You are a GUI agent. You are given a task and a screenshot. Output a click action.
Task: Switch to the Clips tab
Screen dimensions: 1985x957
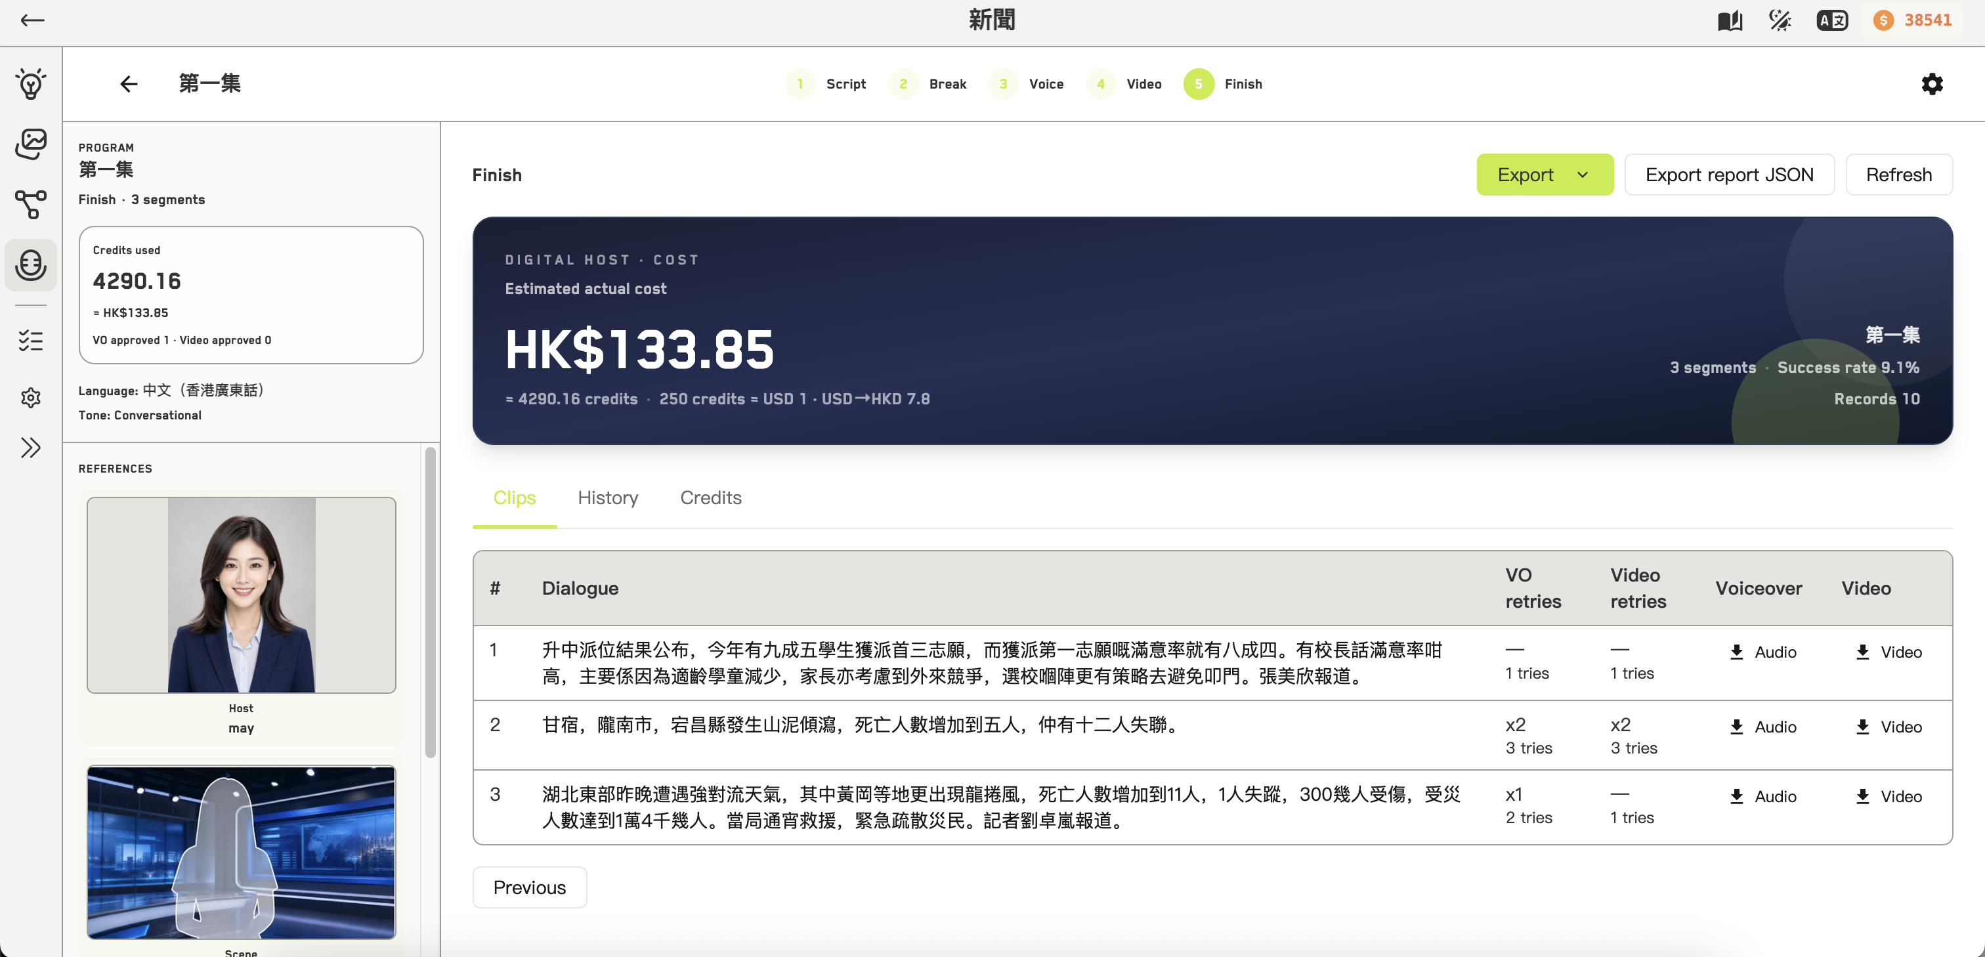[514, 499]
